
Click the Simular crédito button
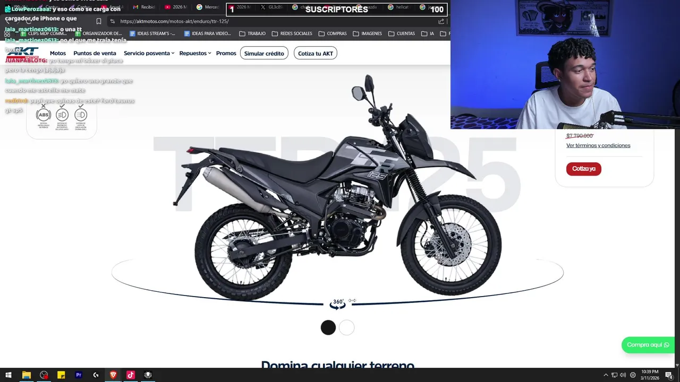pos(264,53)
